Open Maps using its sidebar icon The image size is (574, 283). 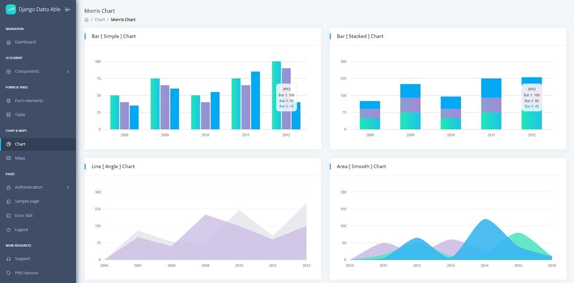[x=8, y=158]
